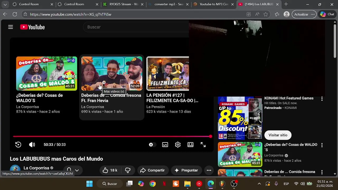Open options menu for KONAMI ad
This screenshot has width=338, height=190.
click(x=322, y=99)
